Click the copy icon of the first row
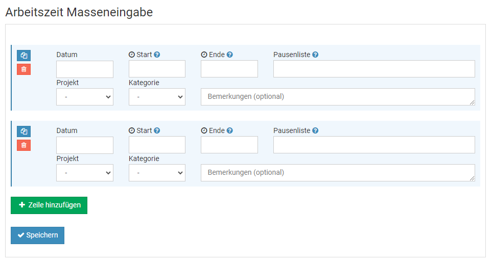 tap(24, 56)
